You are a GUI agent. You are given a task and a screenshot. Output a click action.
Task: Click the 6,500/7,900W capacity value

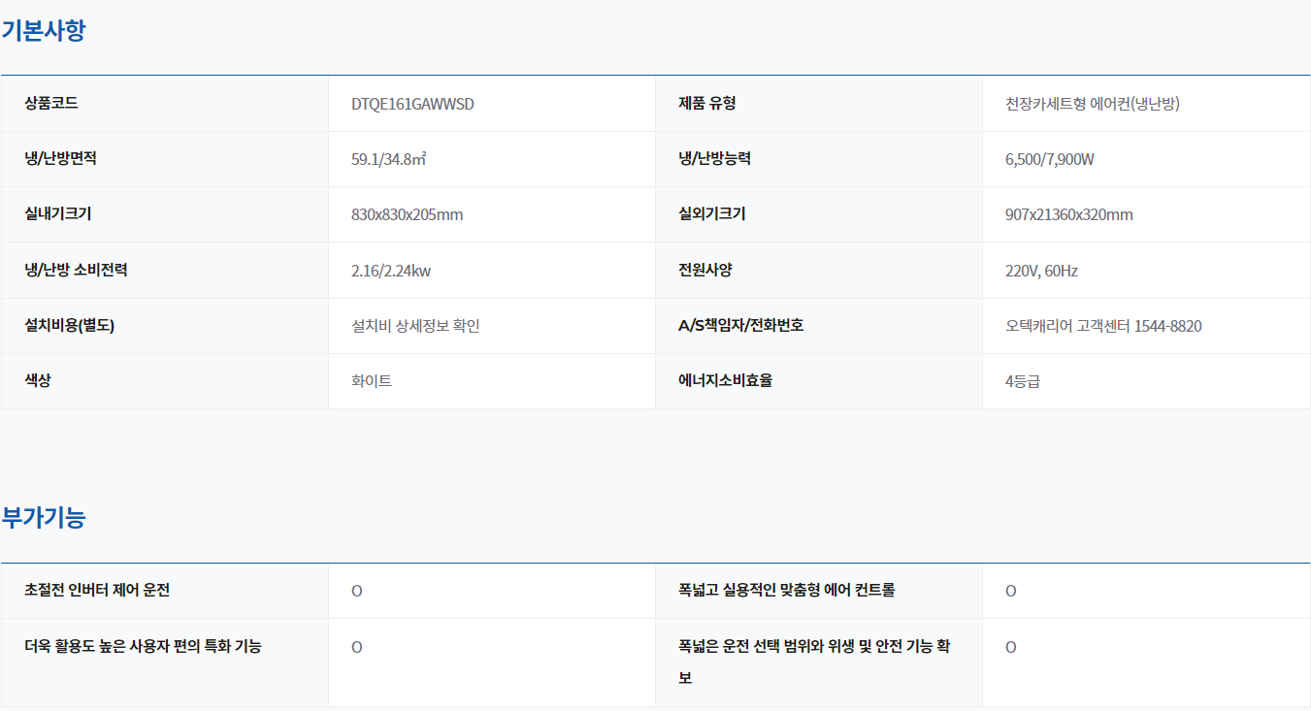click(1050, 159)
